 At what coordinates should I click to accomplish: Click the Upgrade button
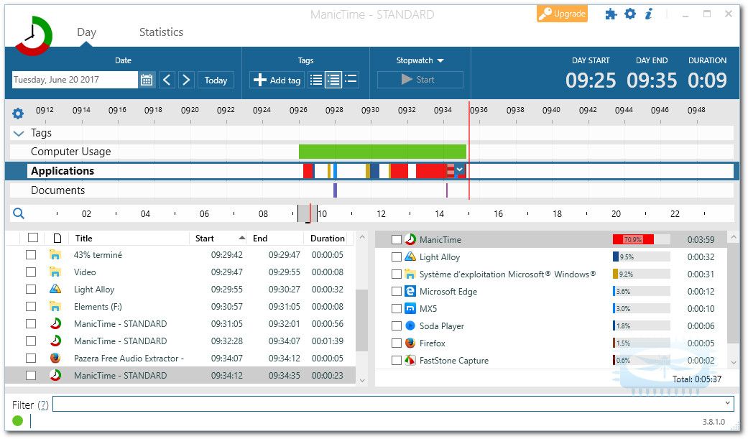click(562, 14)
